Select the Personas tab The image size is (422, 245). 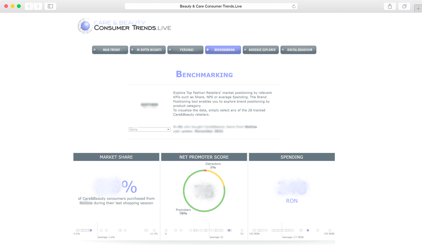click(x=185, y=50)
